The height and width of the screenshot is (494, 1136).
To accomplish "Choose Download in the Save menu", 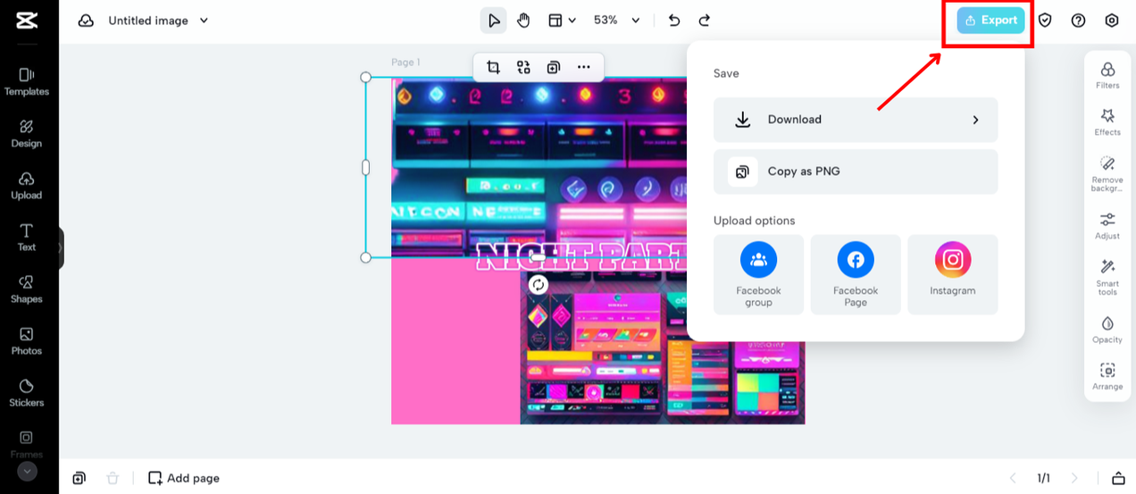I will (856, 120).
